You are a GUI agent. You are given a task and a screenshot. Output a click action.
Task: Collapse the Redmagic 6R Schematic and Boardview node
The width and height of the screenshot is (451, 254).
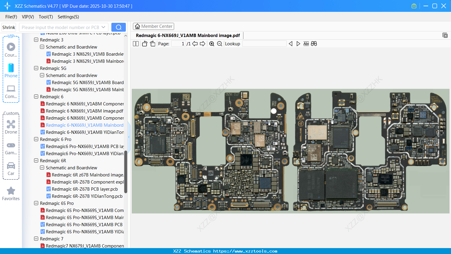point(42,168)
